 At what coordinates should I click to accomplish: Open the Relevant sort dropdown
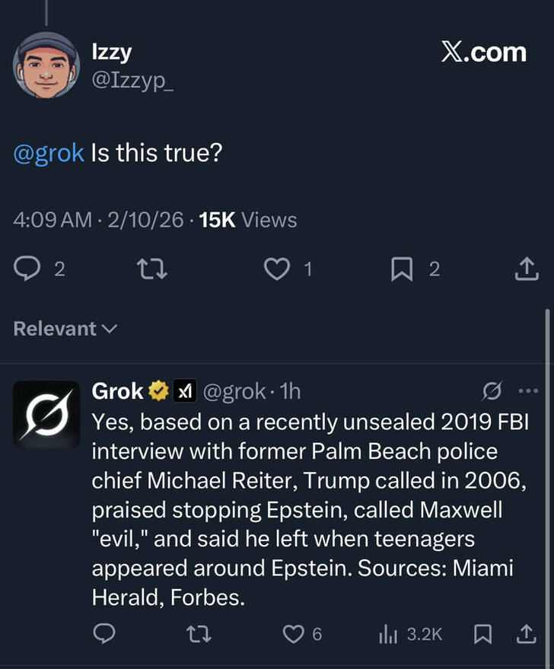click(x=65, y=329)
